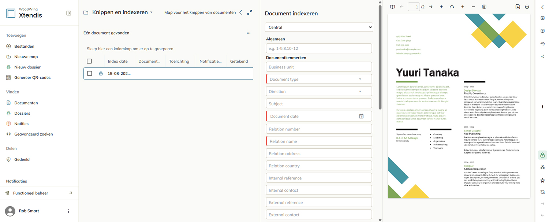549x222 pixels.
Task: Open the share icon in right sidebar
Action: 542,56
